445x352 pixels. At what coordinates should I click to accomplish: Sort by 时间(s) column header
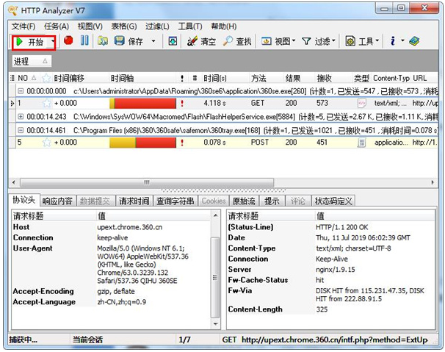[x=225, y=78]
